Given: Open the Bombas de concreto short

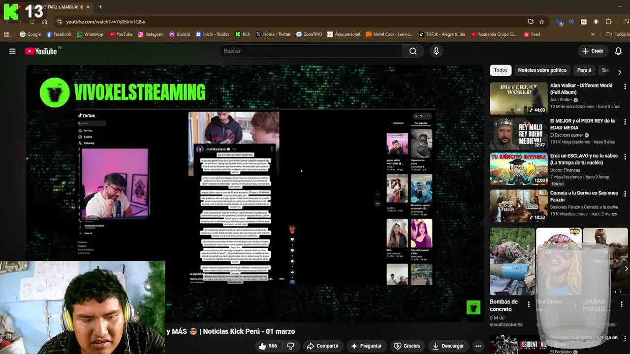Looking at the screenshot, I should click(x=512, y=262).
